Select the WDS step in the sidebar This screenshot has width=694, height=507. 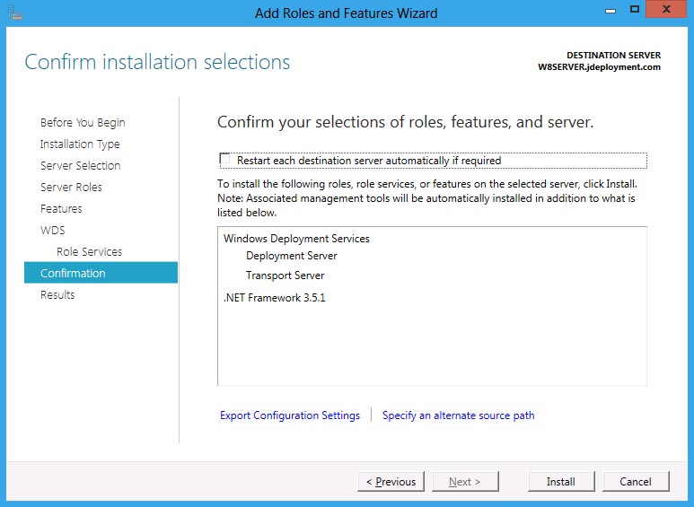[53, 231]
